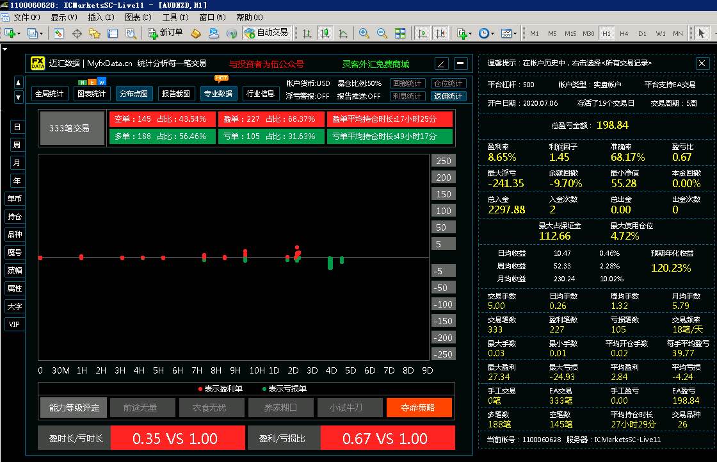This screenshot has height=462, width=717.
Task: Switch chart to candlesticks style
Action: 325,33
